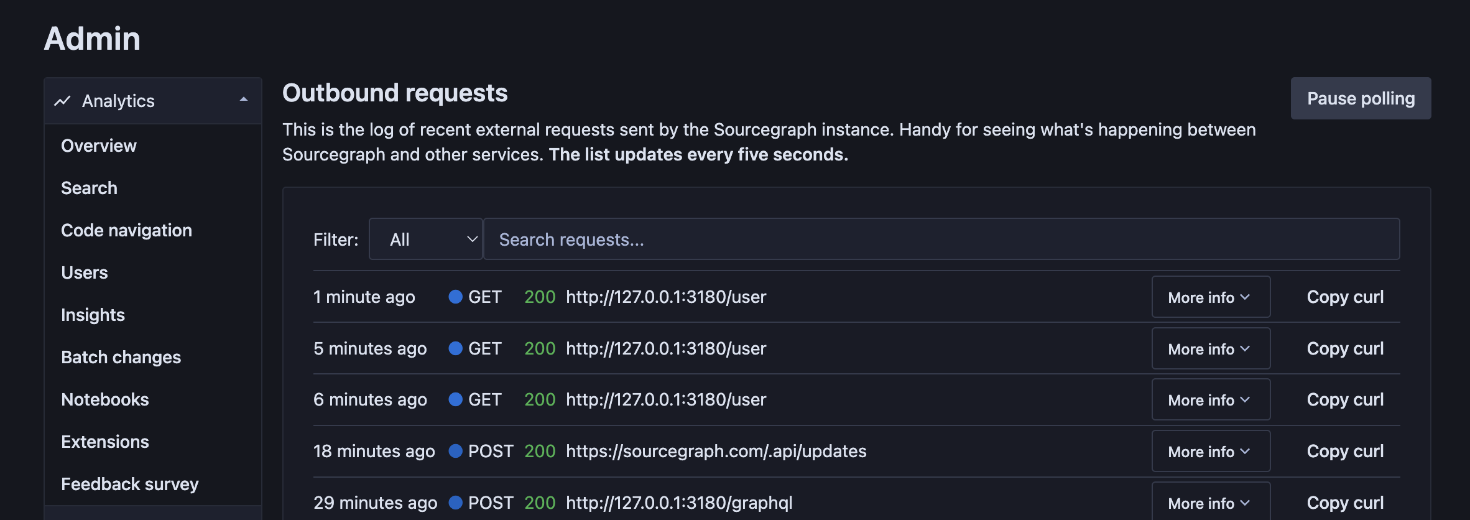The width and height of the screenshot is (1470, 520).
Task: Open the Users analytics page
Action: (x=85, y=272)
